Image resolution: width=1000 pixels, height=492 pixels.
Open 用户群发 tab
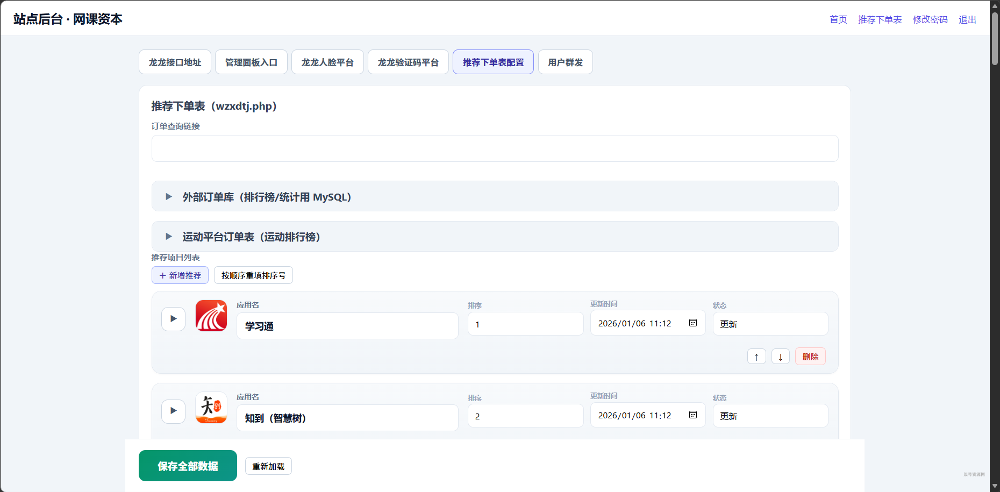point(565,62)
